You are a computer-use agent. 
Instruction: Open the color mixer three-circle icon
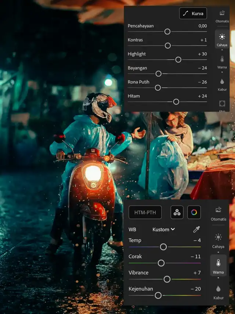click(177, 212)
